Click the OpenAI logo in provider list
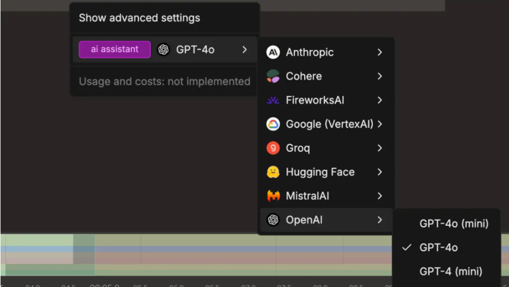Viewport: 509px width, 287px height. click(273, 220)
